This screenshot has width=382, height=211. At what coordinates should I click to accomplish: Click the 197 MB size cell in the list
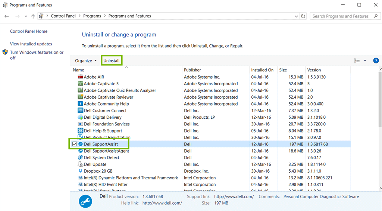pos(296,144)
